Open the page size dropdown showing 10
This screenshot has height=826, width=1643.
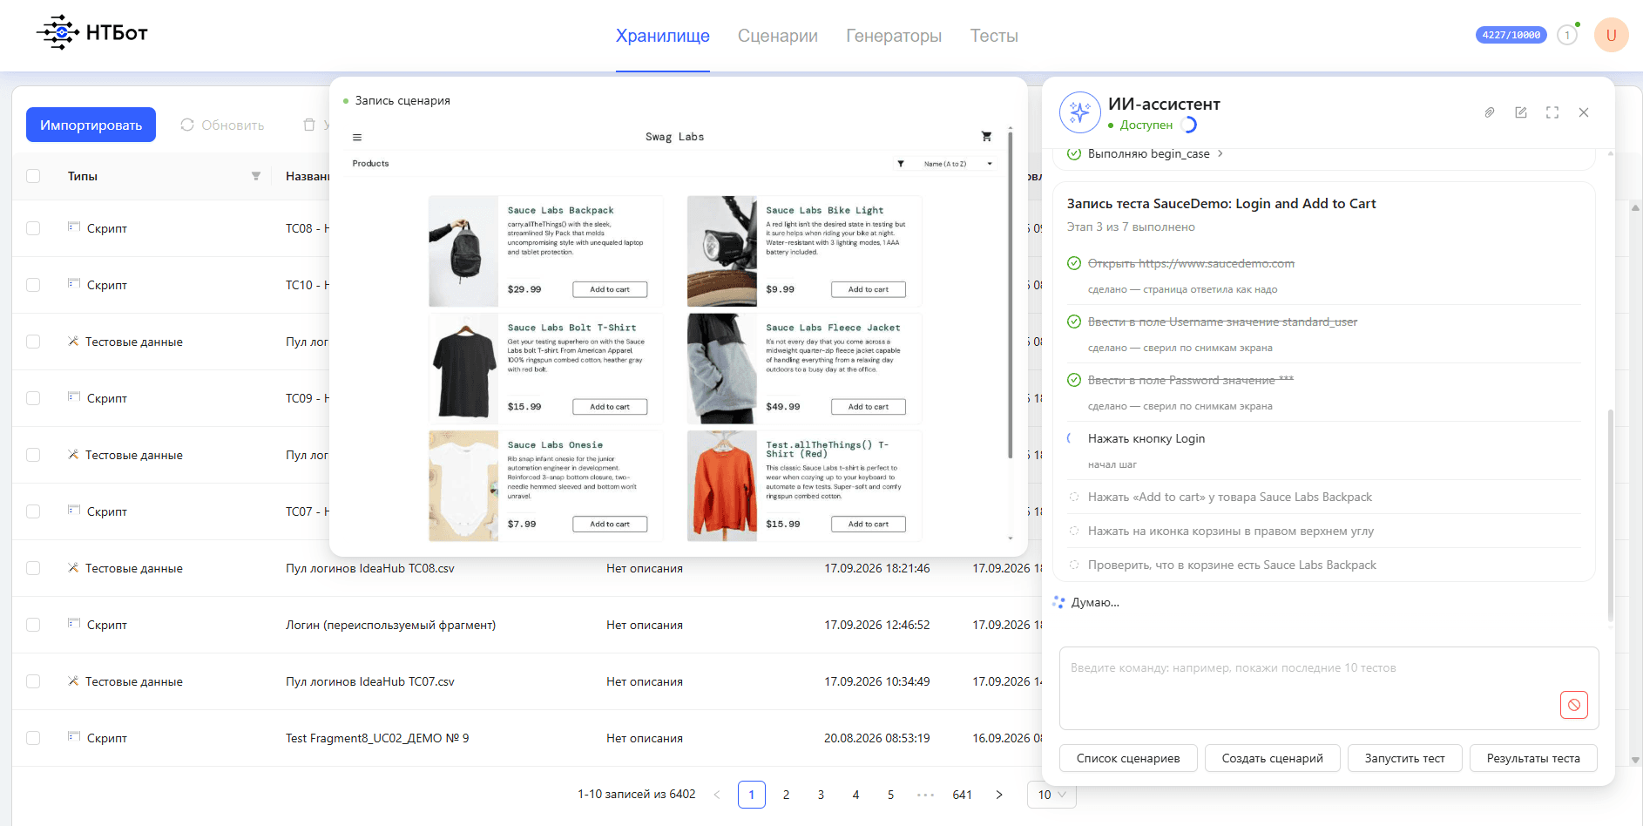point(1052,795)
